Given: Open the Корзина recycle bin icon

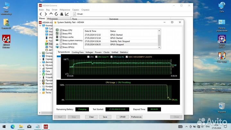Looking at the screenshot, I should tap(222, 107).
